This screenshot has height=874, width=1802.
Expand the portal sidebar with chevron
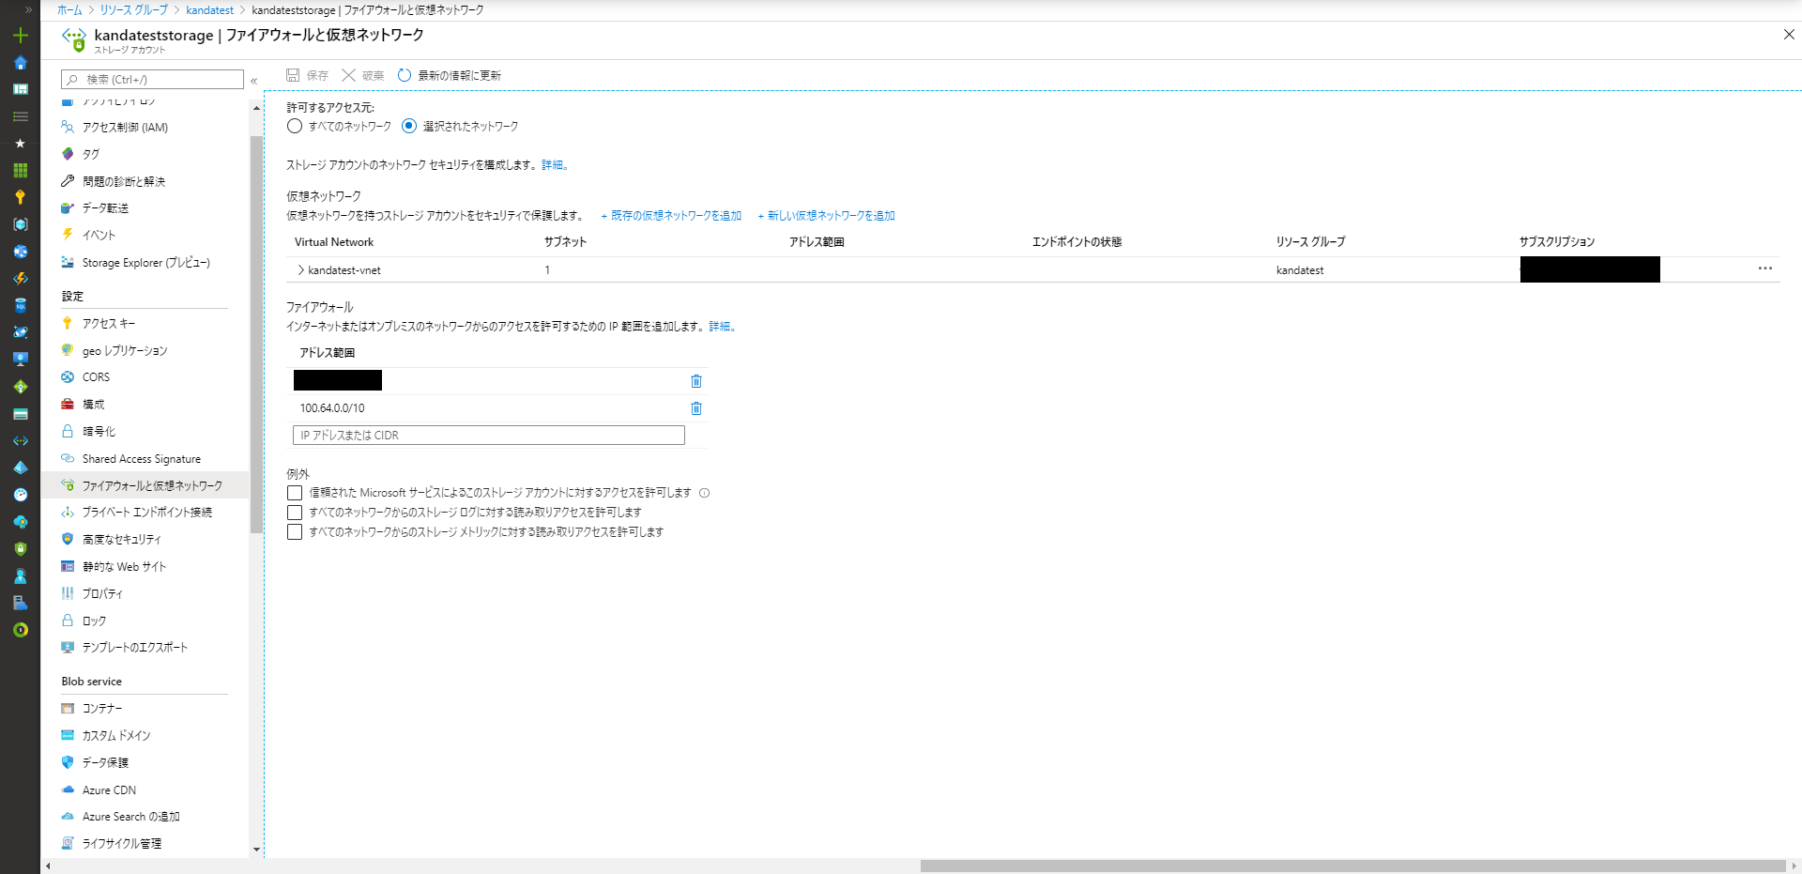(x=28, y=9)
